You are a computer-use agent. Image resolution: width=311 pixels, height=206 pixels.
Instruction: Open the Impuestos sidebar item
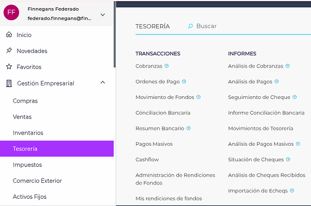[x=27, y=165]
